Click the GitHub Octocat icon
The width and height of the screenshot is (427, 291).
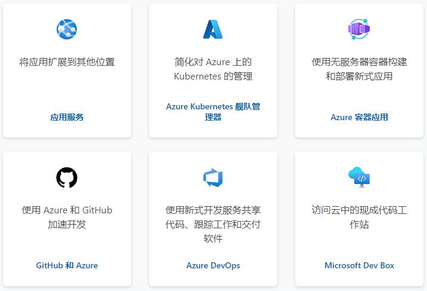click(67, 177)
